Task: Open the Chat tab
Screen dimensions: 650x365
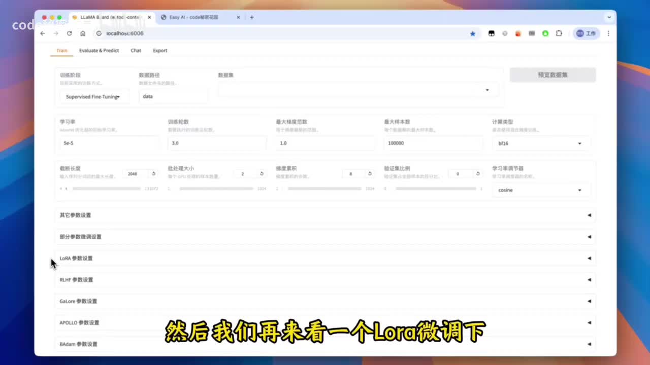Action: (136, 50)
